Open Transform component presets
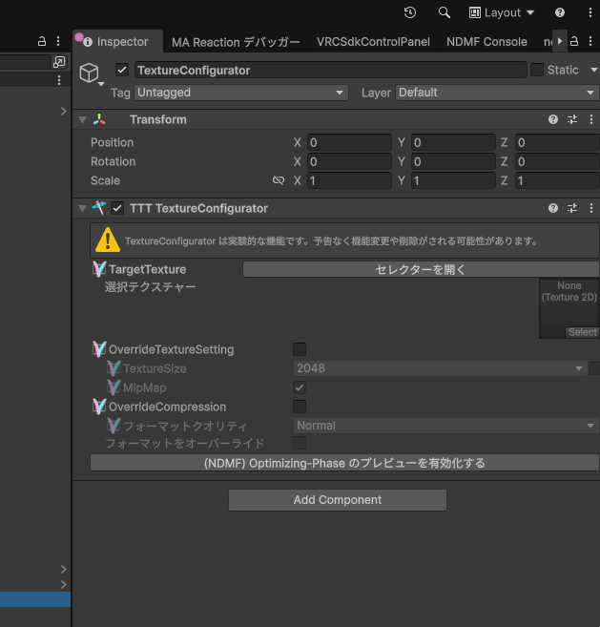 572,119
